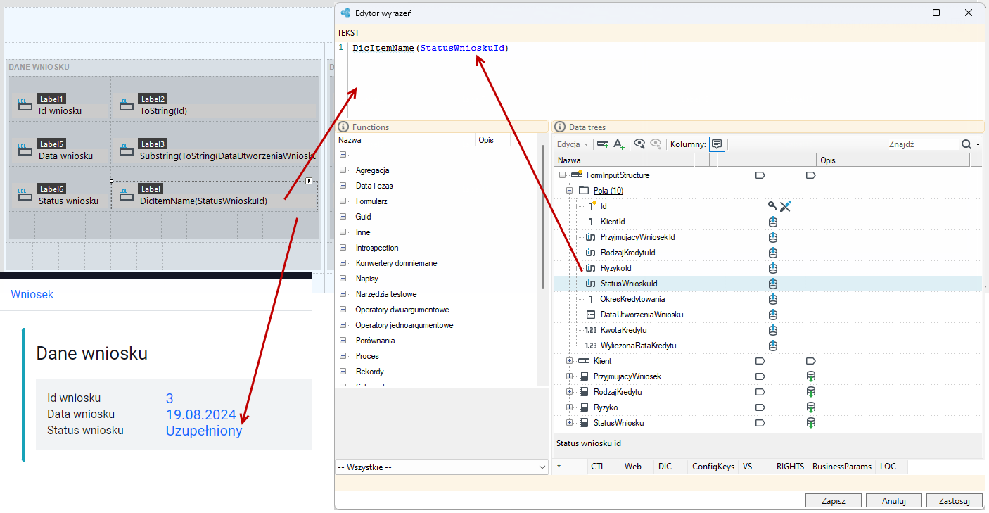The height and width of the screenshot is (513, 989).
Task: Click the info icon in the Data trees header
Action: click(560, 127)
